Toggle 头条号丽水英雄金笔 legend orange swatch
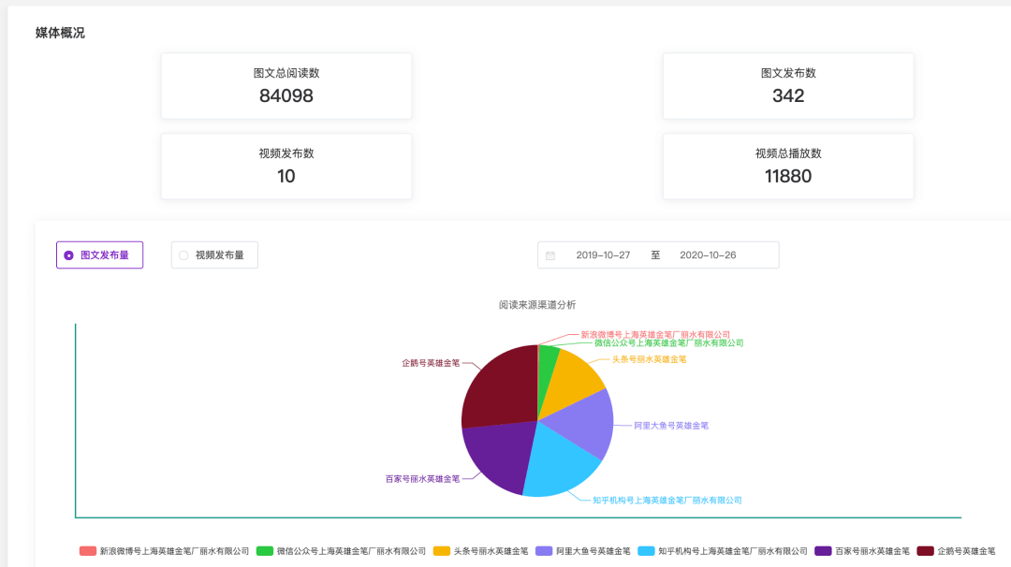Screen dimensions: 1011x567 442,551
